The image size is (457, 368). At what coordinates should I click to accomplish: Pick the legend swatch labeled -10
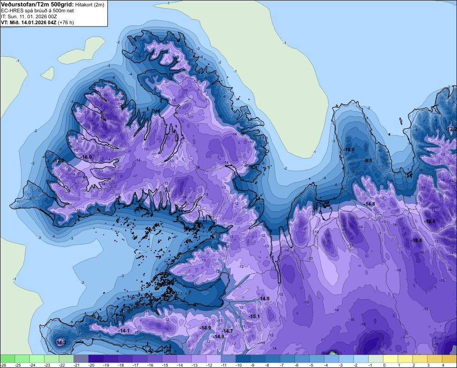click(243, 358)
